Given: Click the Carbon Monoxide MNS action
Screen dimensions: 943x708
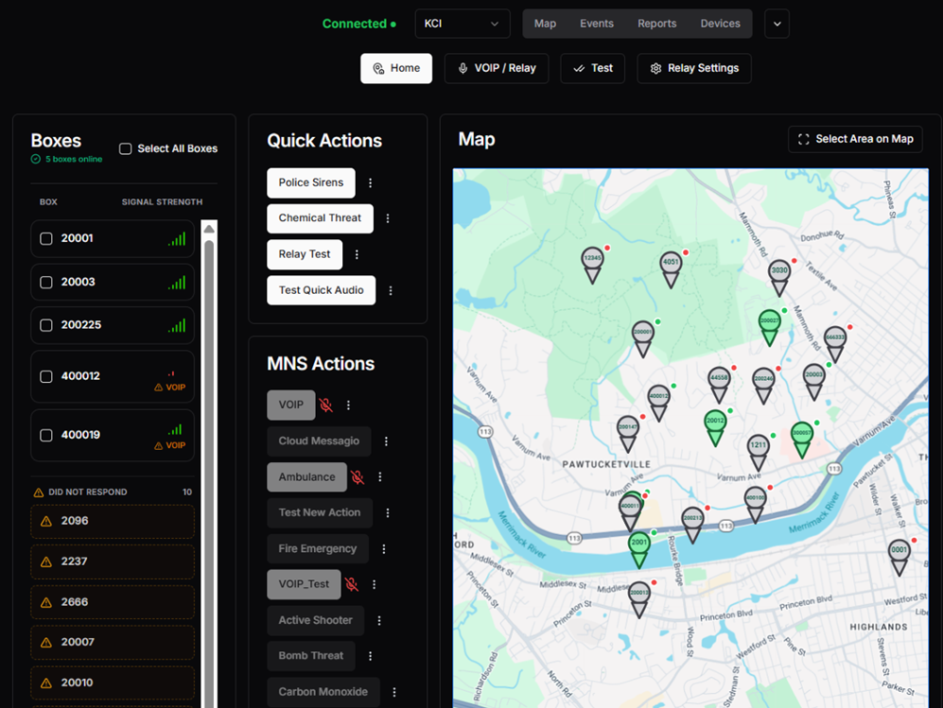Looking at the screenshot, I should [323, 692].
